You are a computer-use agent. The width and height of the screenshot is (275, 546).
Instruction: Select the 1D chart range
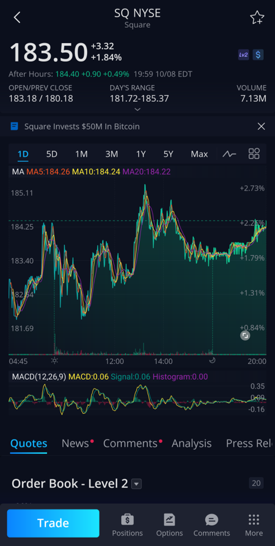(23, 154)
